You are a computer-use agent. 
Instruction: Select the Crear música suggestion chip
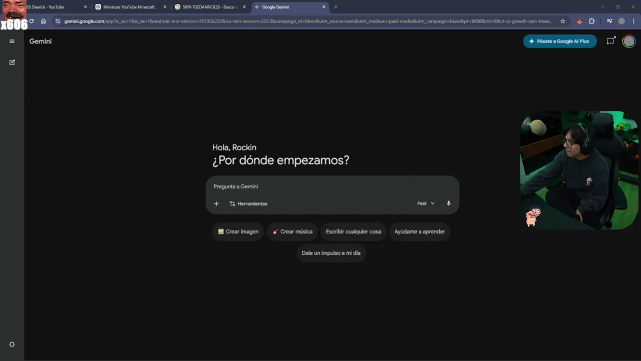coord(292,232)
